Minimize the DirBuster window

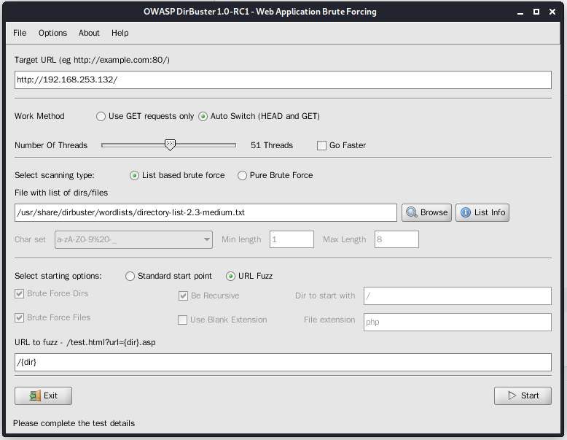point(520,12)
